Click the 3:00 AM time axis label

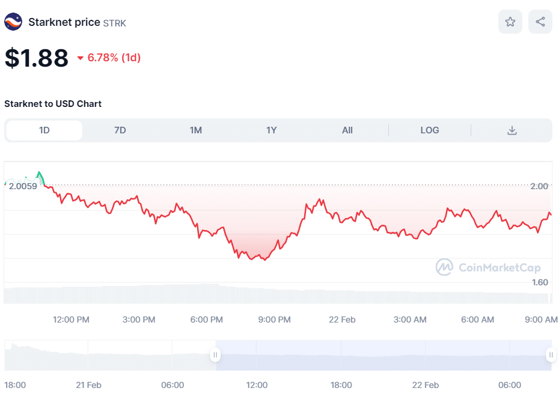(x=410, y=320)
